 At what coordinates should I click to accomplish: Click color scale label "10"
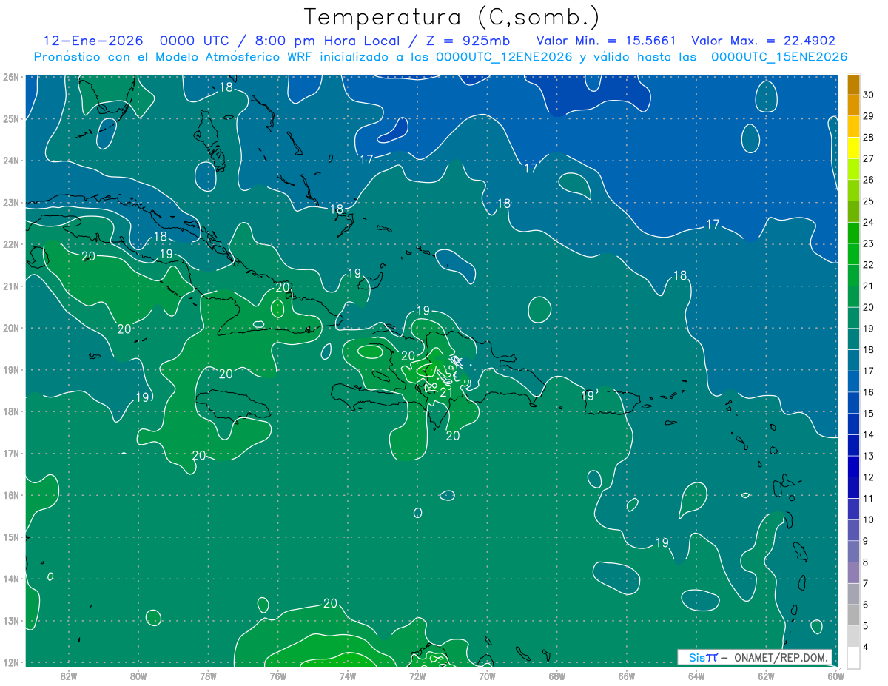(x=869, y=519)
